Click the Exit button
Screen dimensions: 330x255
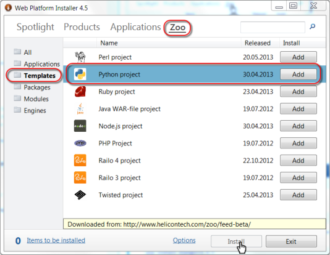click(291, 241)
